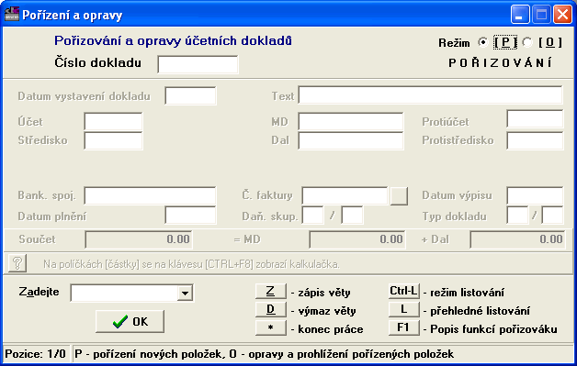577x366 pixels.
Task: Click the Zadejte combo box text area
Action: pos(124,293)
